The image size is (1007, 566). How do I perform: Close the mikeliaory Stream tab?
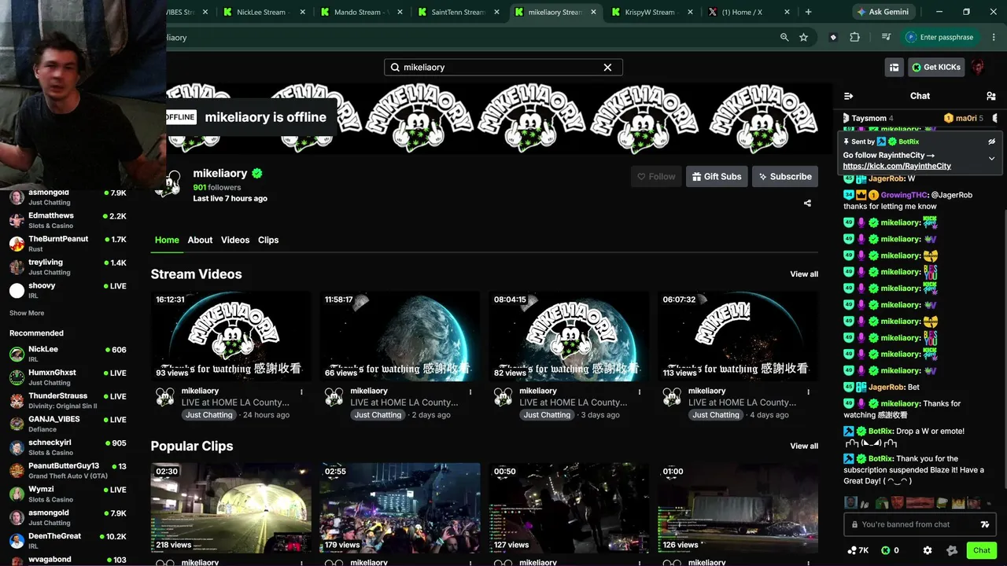coord(594,12)
